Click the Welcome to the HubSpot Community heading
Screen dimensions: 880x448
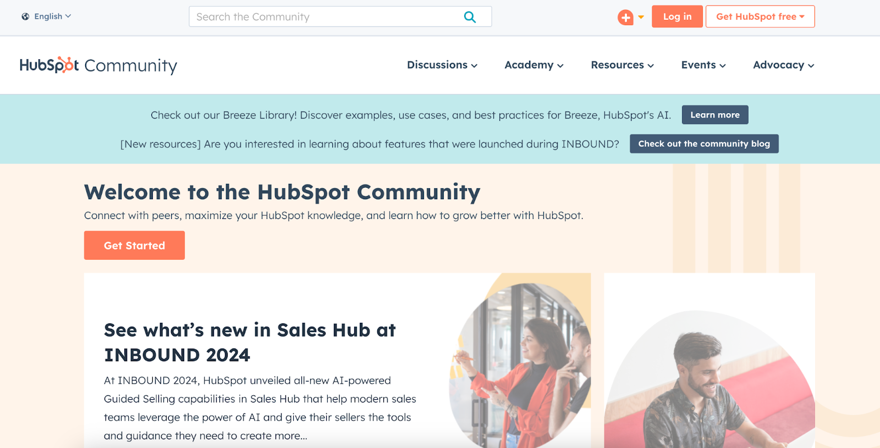coord(282,192)
